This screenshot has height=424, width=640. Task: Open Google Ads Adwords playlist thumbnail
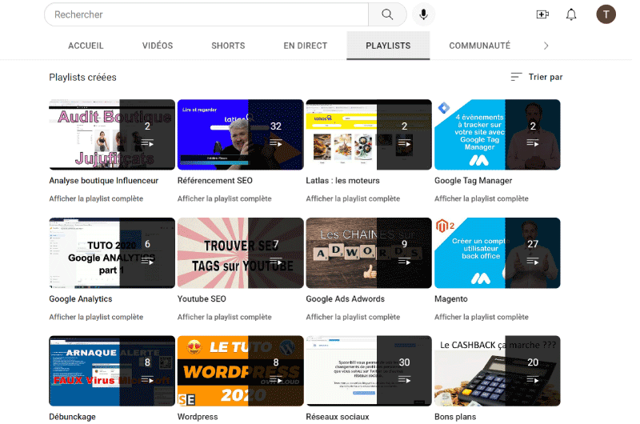[369, 253]
